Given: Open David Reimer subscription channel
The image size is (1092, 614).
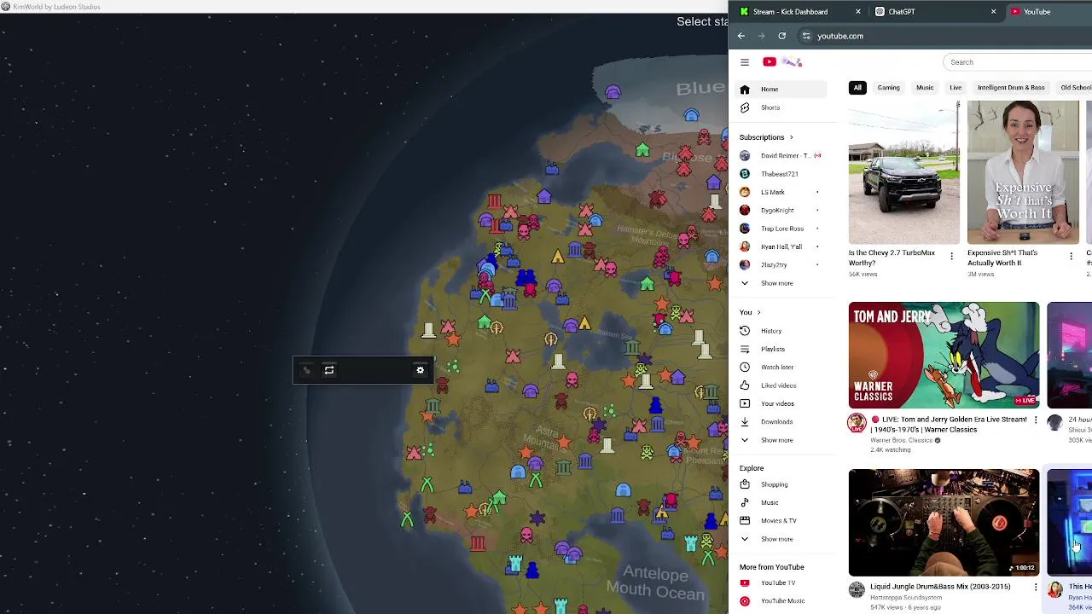Looking at the screenshot, I should pos(781,156).
